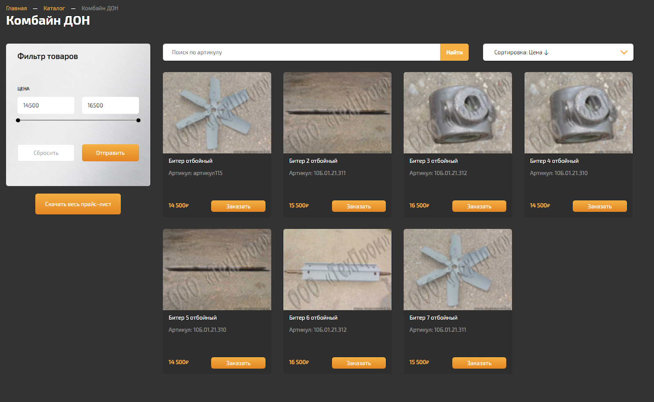This screenshot has width=654, height=402.
Task: Order the Битер 2 отбойный item
Action: [359, 206]
